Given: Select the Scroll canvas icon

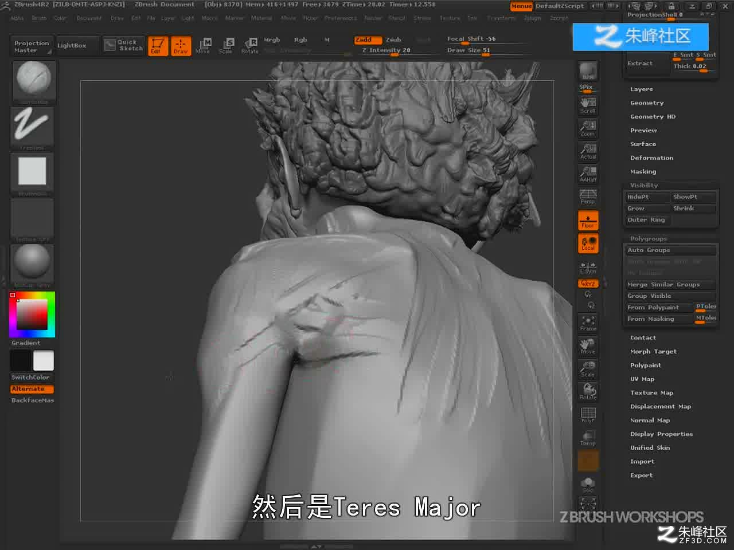Looking at the screenshot, I should tap(588, 105).
